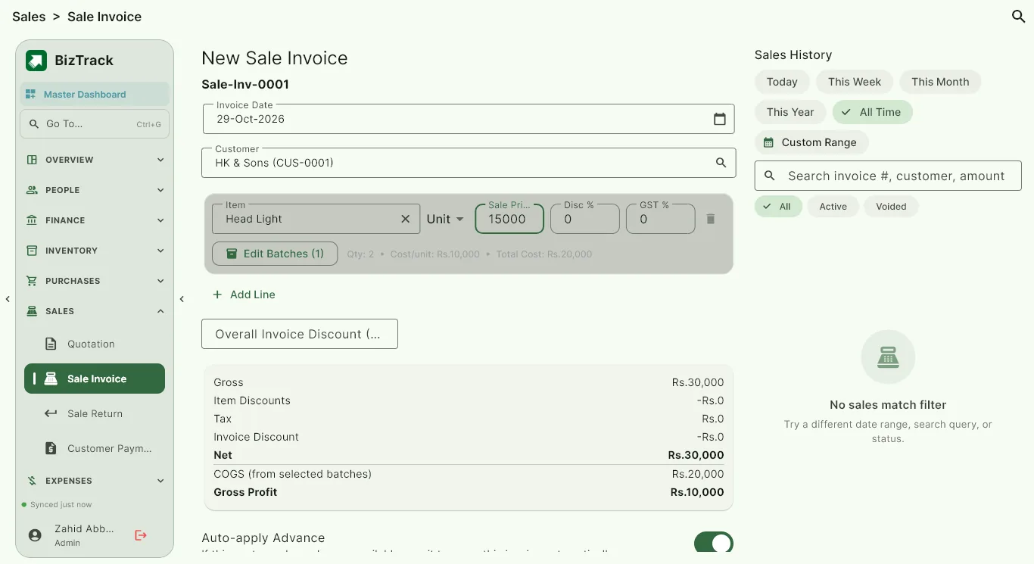Click Add Line

(244, 294)
